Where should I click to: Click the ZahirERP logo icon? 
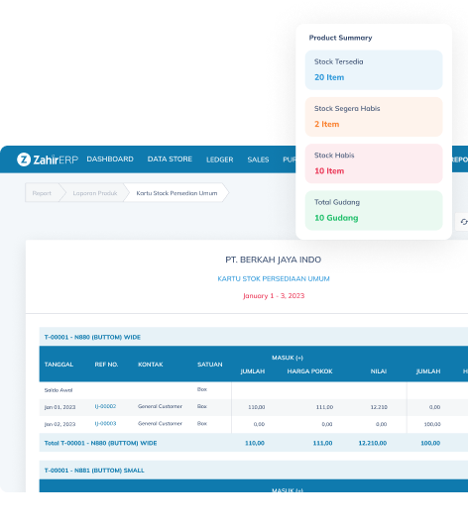pyautogui.click(x=24, y=159)
